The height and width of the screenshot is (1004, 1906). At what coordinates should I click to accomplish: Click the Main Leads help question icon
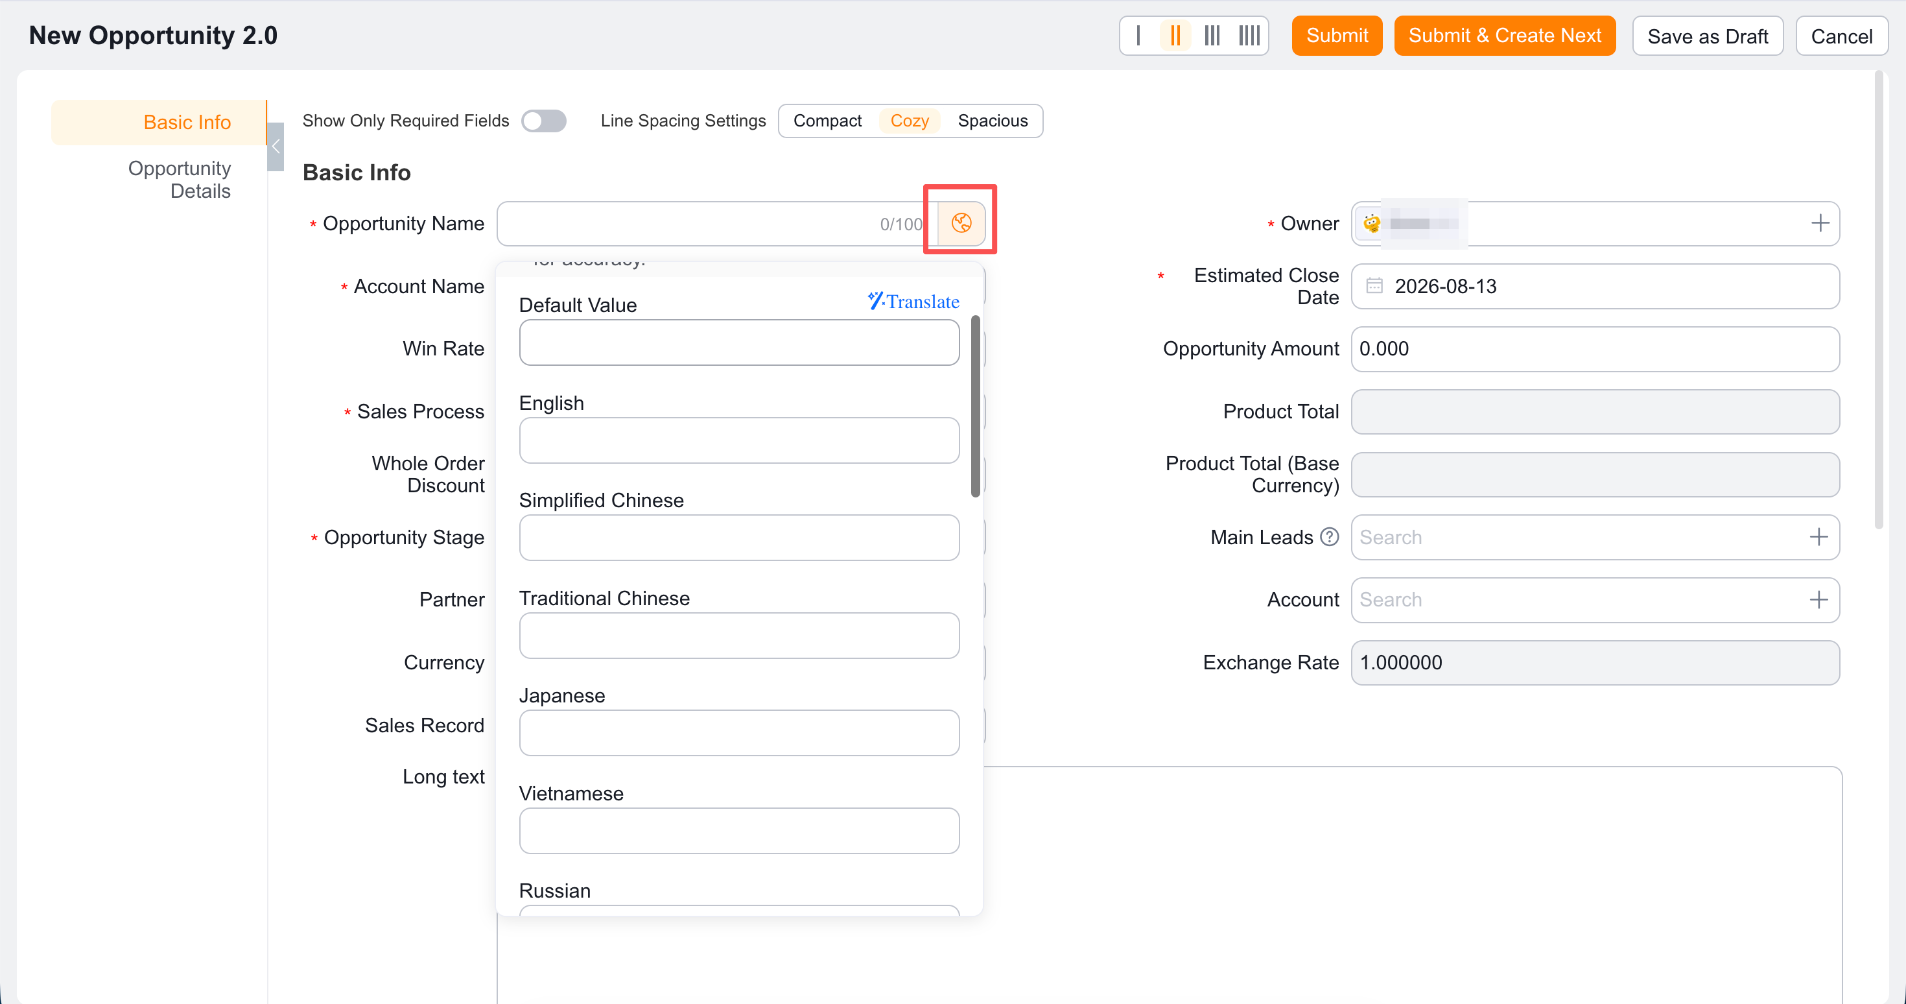click(x=1330, y=537)
